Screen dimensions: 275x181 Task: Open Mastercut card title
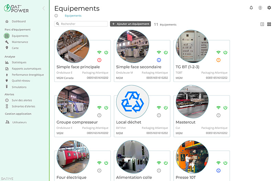[186, 122]
